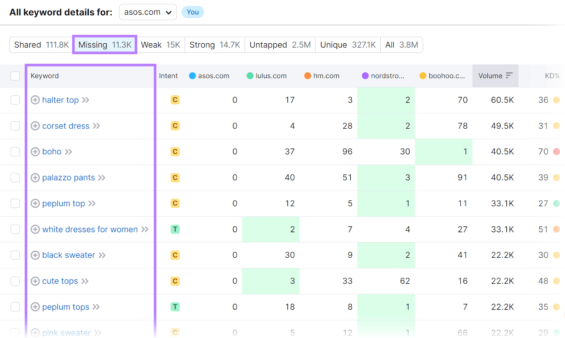Click the Keyword column header
The width and height of the screenshot is (565, 338).
click(x=44, y=75)
